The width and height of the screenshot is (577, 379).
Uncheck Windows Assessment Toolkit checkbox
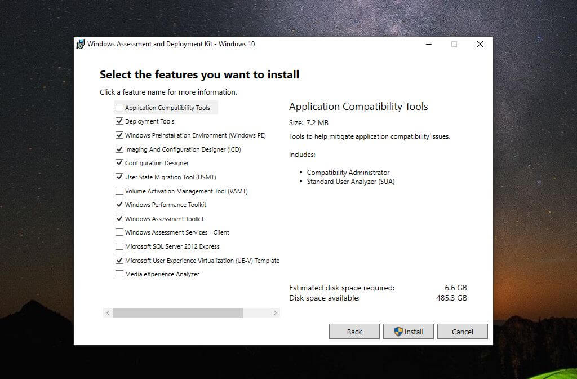(119, 218)
